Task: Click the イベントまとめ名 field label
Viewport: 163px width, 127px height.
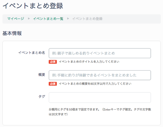Action: coord(32,53)
